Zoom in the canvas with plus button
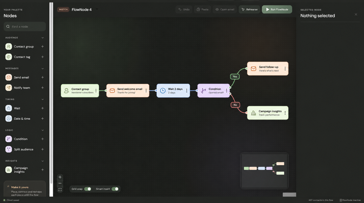 point(60,177)
